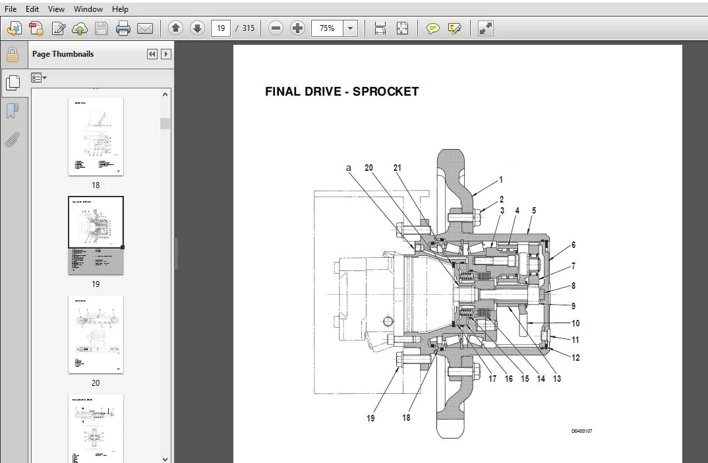708x463 pixels.
Task: Collapse the navigation pane with double-arrow
Action: [152, 54]
